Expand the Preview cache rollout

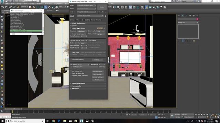tap(88, 86)
